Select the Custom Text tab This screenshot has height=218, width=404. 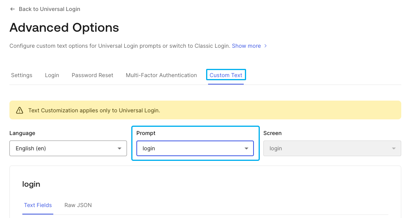(226, 75)
